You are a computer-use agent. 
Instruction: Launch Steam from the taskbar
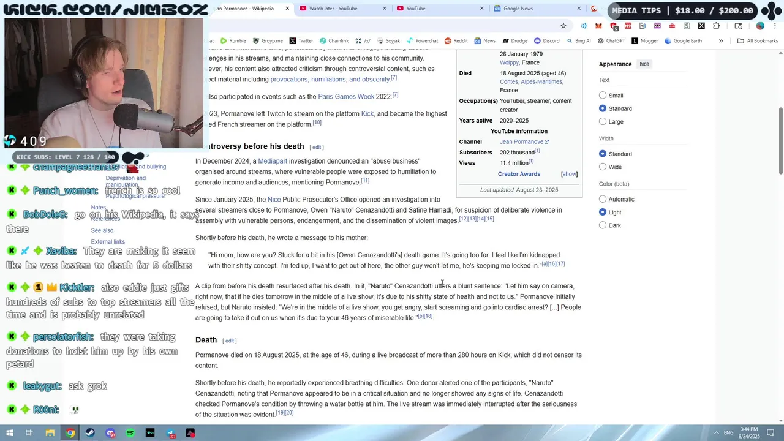tap(90, 433)
